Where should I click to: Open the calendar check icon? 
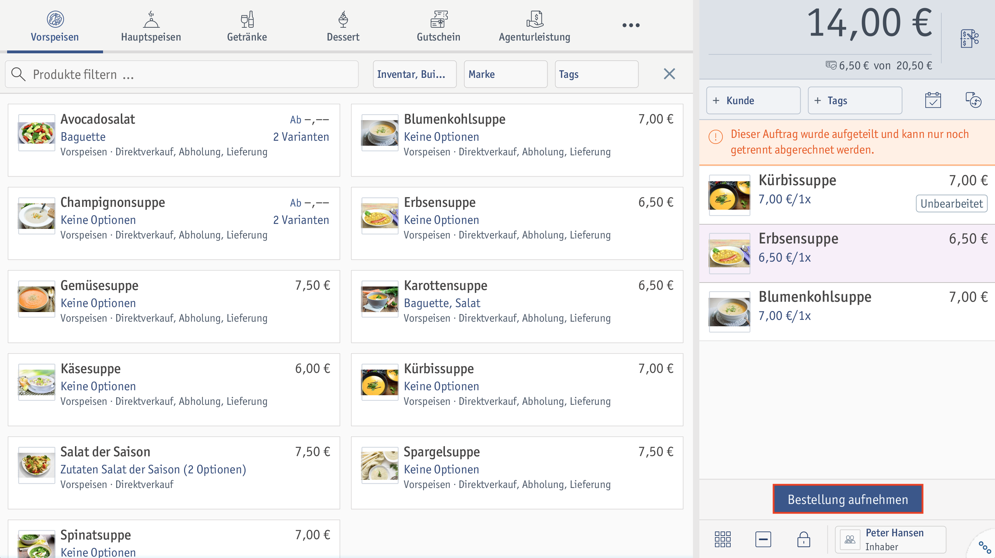click(x=933, y=101)
